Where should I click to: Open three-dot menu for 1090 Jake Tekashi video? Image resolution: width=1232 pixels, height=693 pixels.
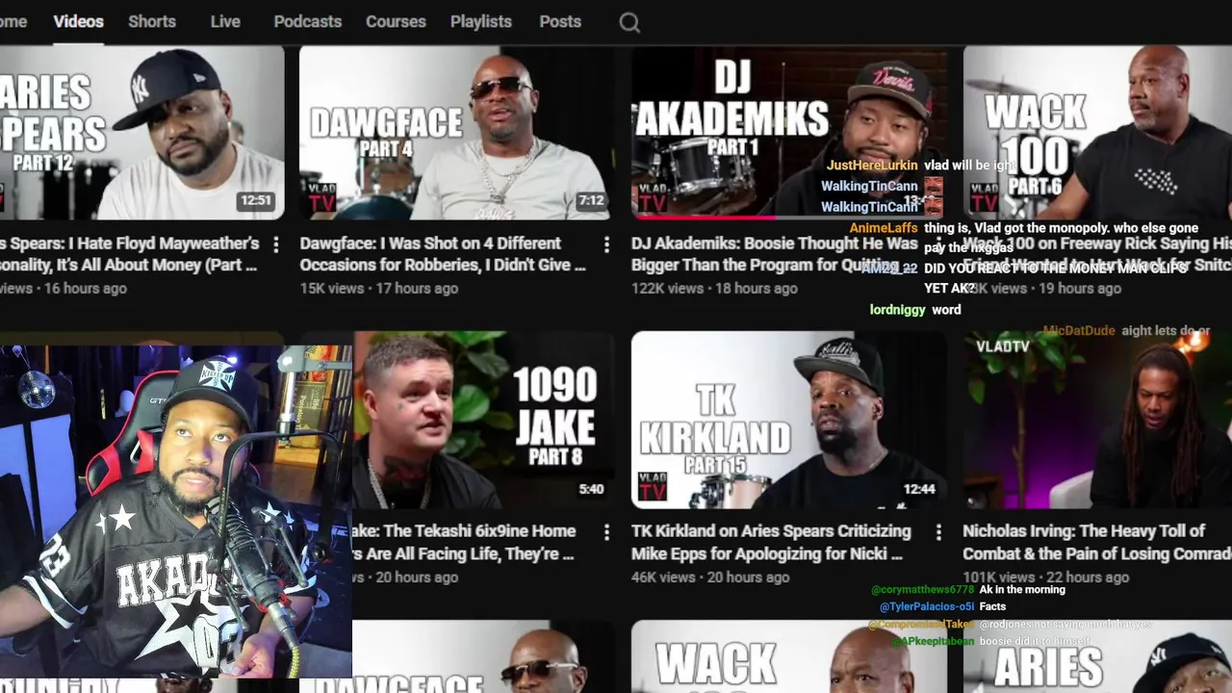click(606, 532)
